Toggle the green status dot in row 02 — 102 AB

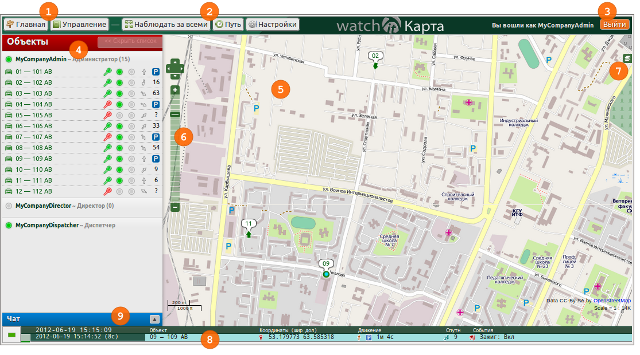119,82
